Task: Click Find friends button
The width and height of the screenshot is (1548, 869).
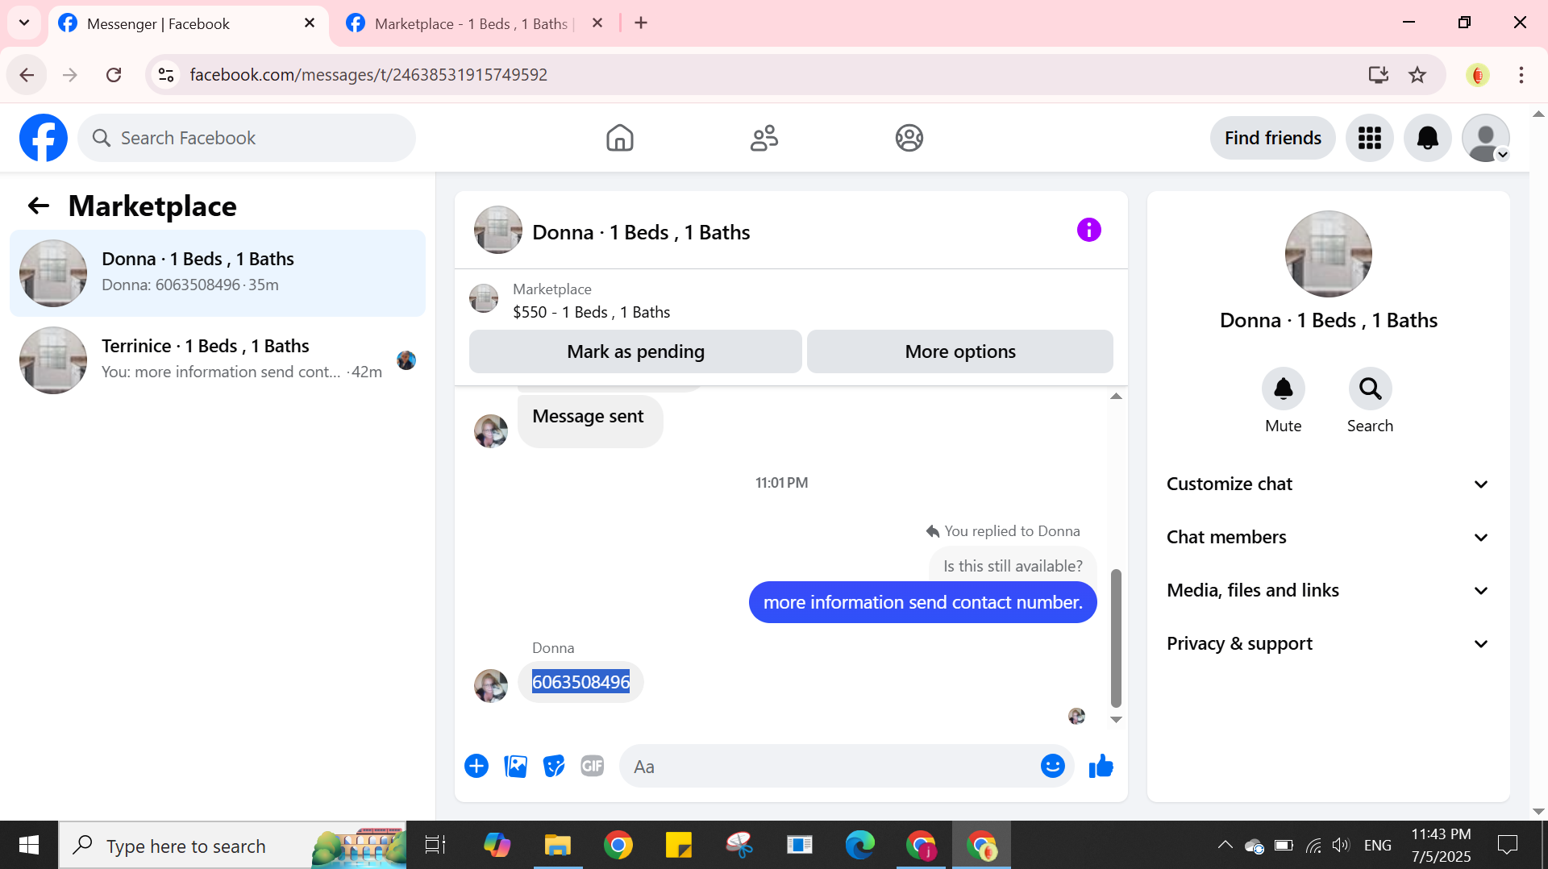Action: [1272, 138]
